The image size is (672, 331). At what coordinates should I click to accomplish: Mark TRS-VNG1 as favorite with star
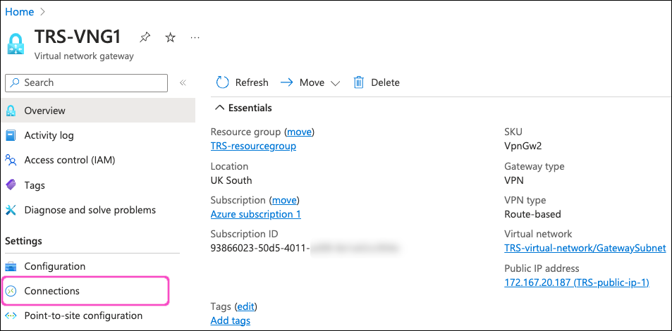170,38
